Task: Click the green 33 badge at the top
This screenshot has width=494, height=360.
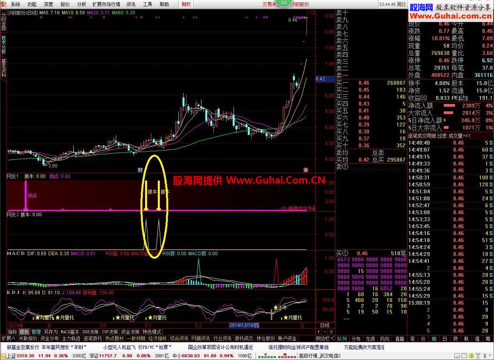Action: 284,3
